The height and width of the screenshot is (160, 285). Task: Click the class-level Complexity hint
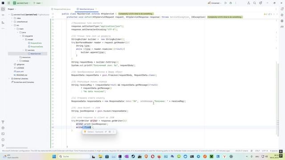pyautogui.click(x=136, y=14)
